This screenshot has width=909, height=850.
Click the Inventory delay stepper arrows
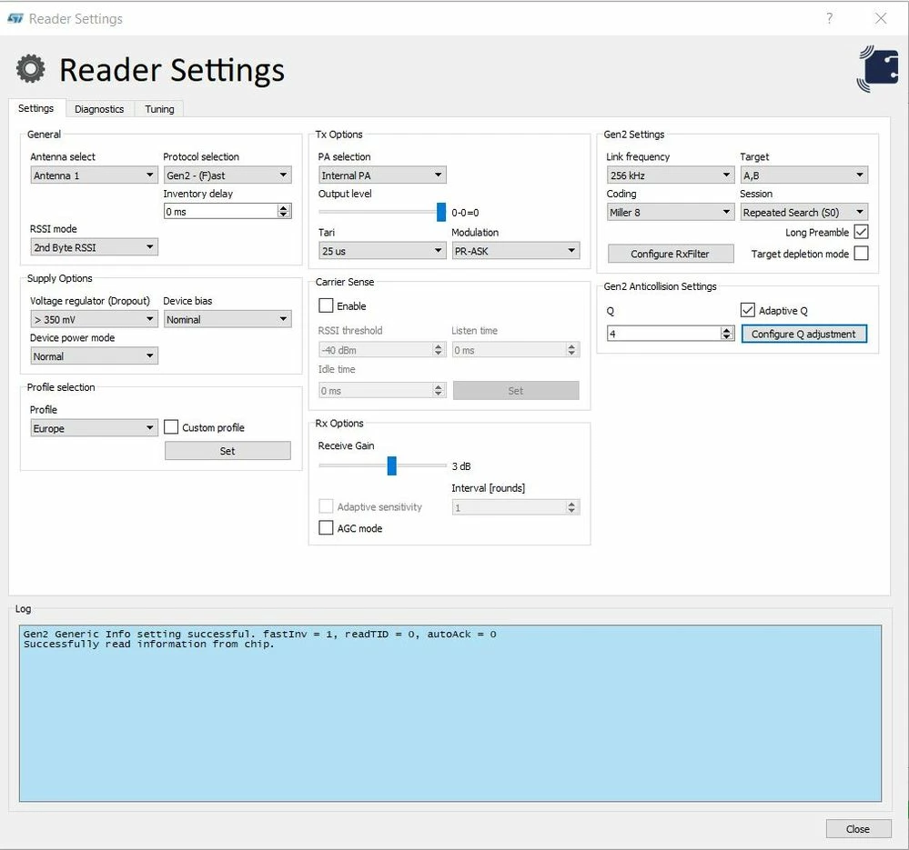(284, 211)
